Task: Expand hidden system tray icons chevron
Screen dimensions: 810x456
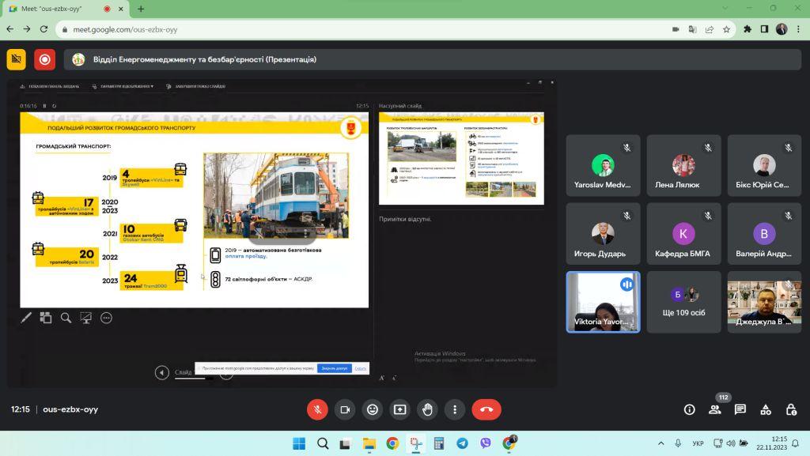Action: click(x=660, y=443)
